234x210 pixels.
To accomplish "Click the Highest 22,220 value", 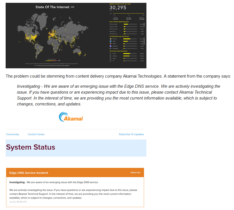I will (x=142, y=19).
